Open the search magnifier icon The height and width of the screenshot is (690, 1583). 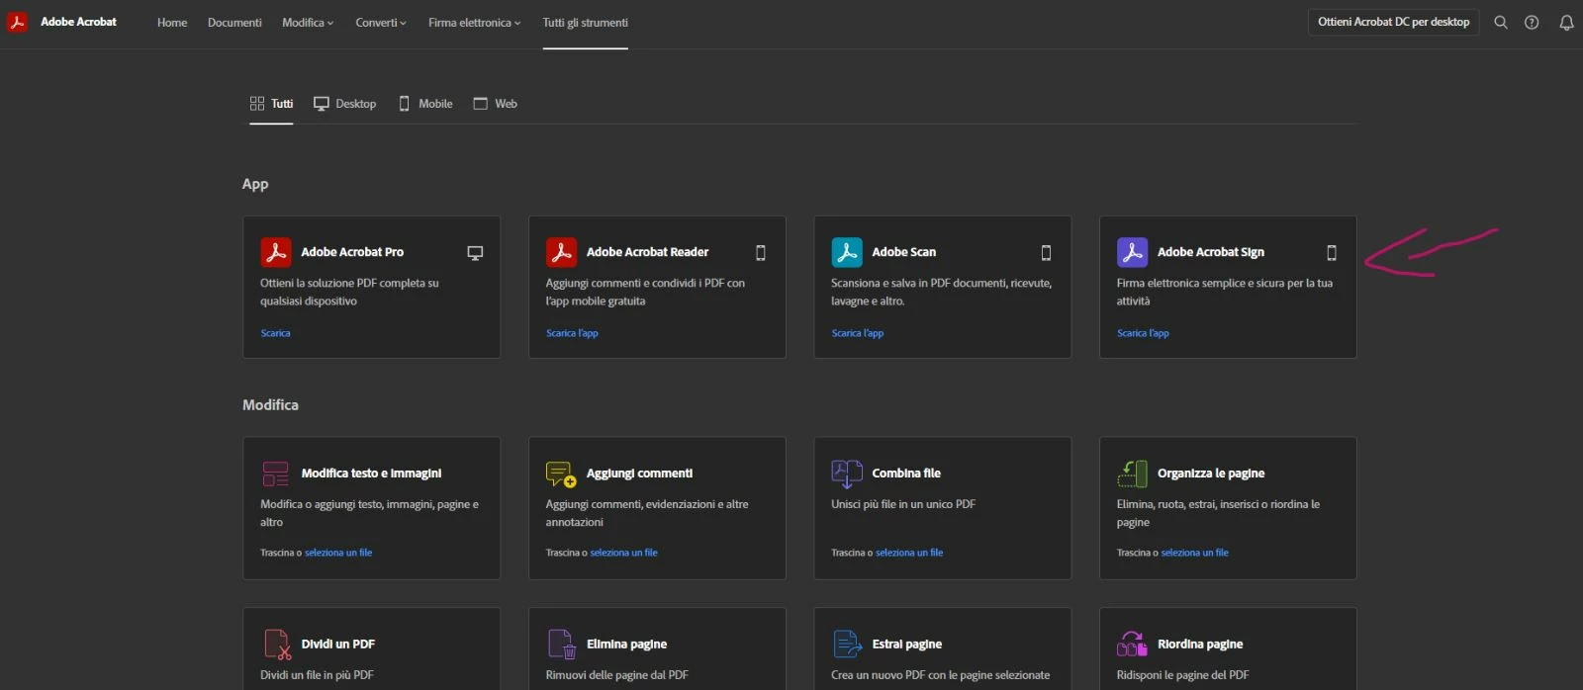[x=1501, y=22]
